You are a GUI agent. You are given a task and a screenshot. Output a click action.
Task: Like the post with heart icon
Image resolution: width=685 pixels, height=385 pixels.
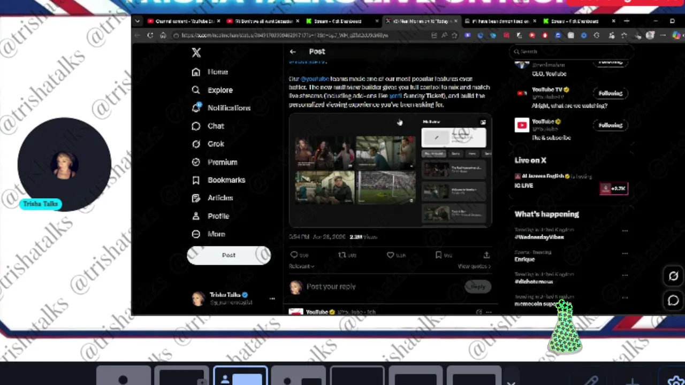pos(390,255)
